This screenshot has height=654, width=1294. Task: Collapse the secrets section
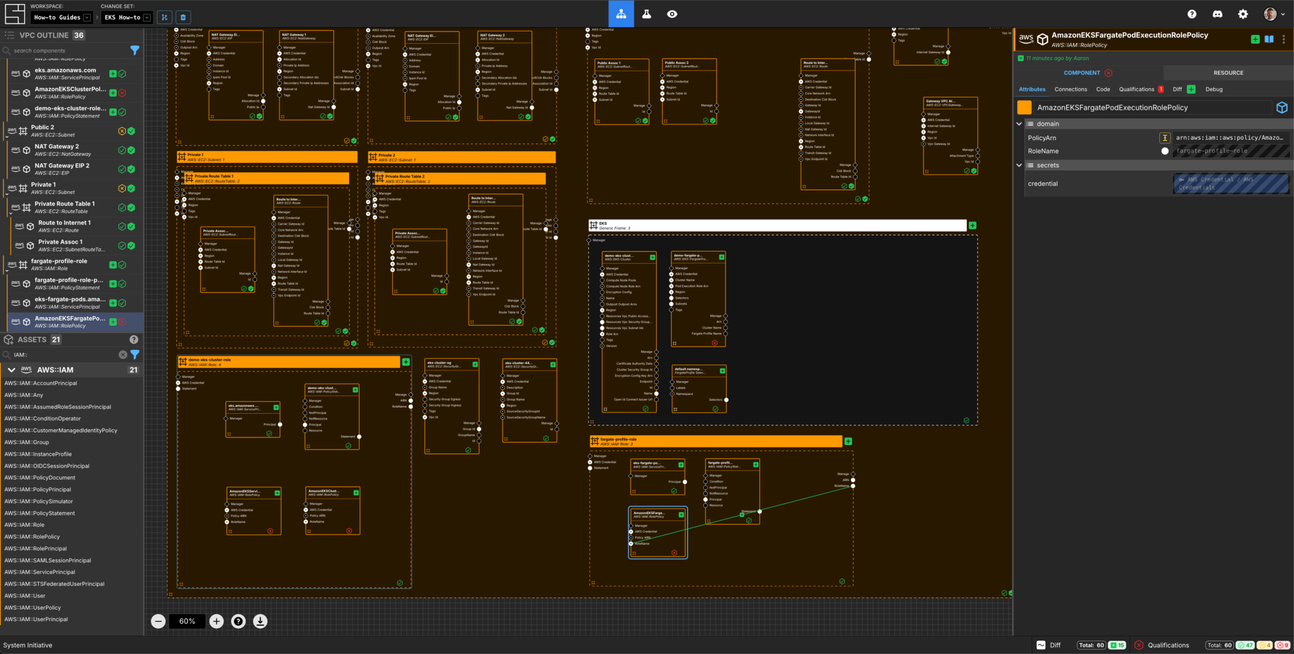pyautogui.click(x=1019, y=166)
